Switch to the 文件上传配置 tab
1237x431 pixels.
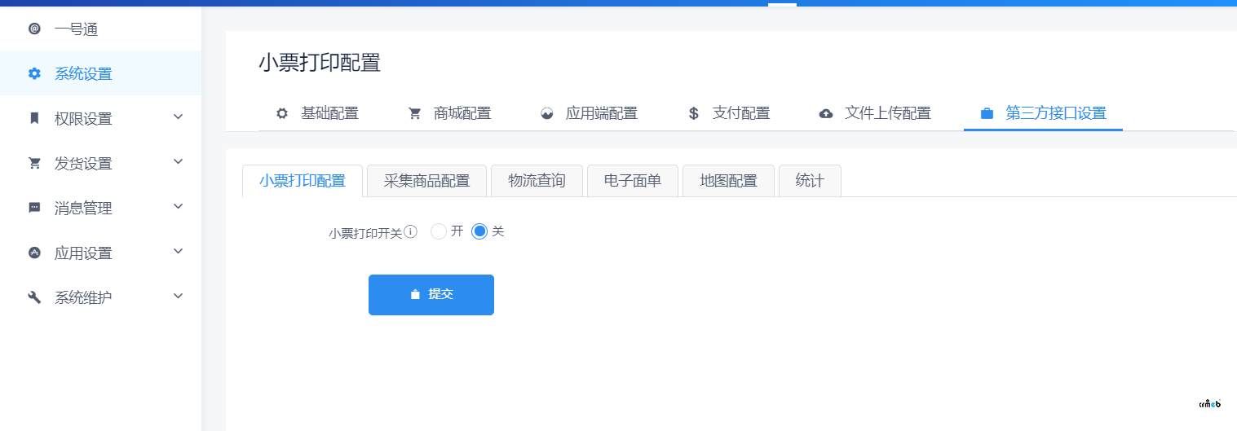(x=876, y=113)
